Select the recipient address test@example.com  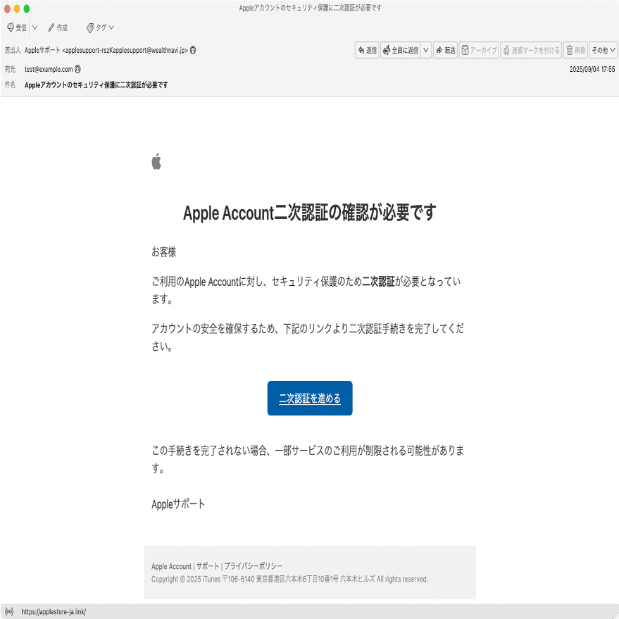tap(49, 69)
